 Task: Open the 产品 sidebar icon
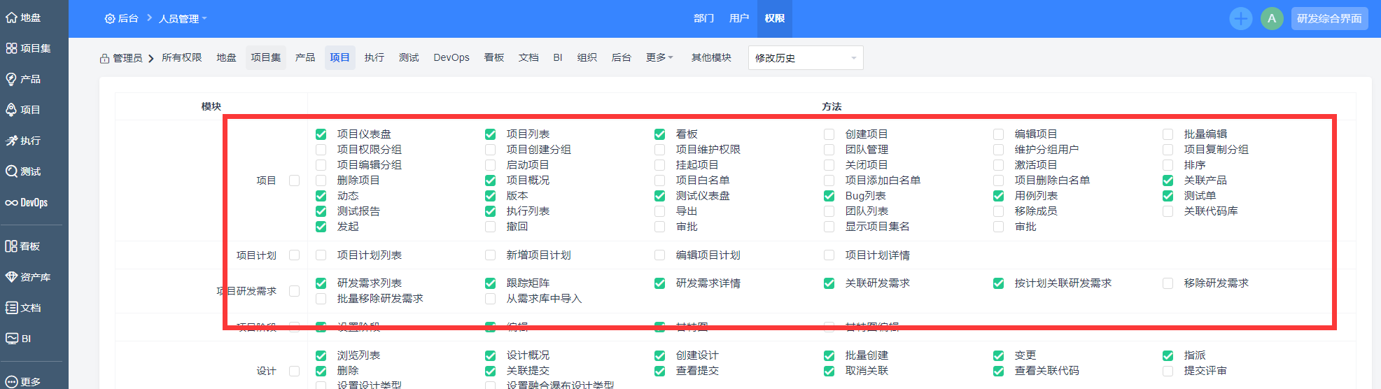(x=11, y=79)
